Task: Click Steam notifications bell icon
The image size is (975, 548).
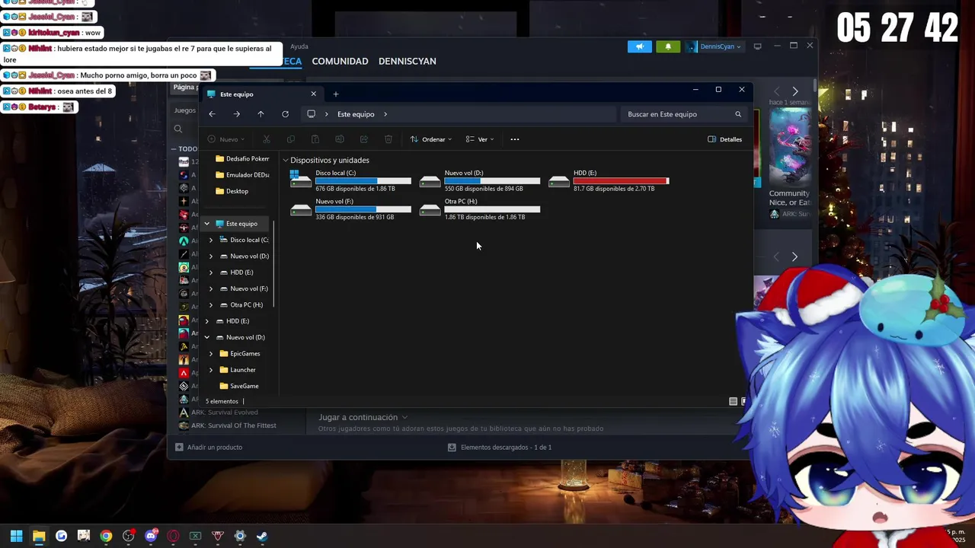Action: (x=668, y=46)
